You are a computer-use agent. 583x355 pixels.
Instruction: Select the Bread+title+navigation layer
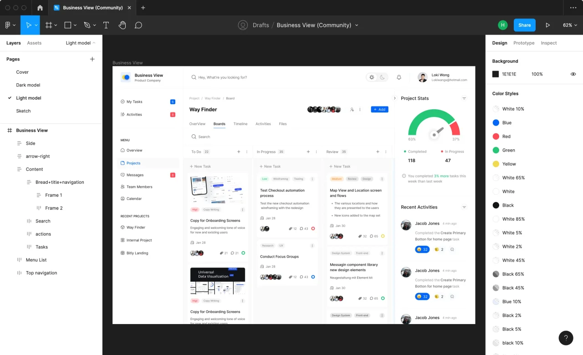pos(60,182)
